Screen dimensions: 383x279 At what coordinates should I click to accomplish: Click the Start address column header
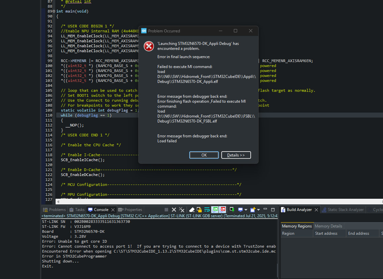pos(326,233)
